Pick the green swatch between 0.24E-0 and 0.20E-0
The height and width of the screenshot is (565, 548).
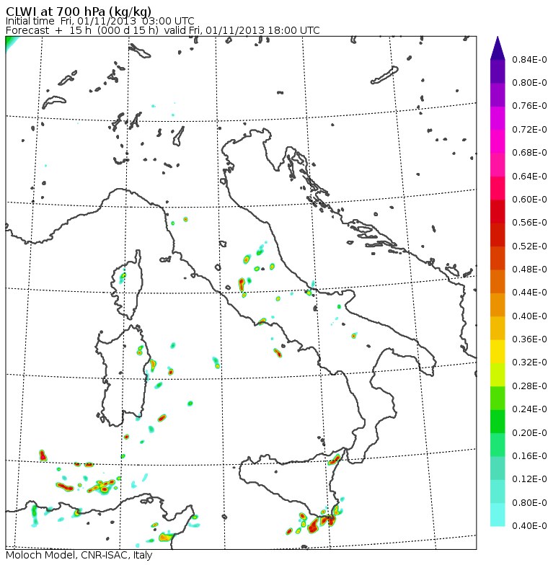point(498,421)
